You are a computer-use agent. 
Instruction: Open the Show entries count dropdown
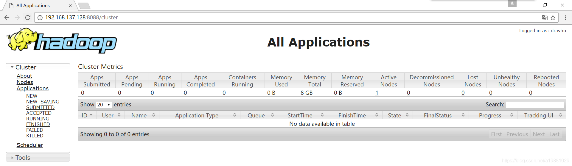tap(104, 105)
